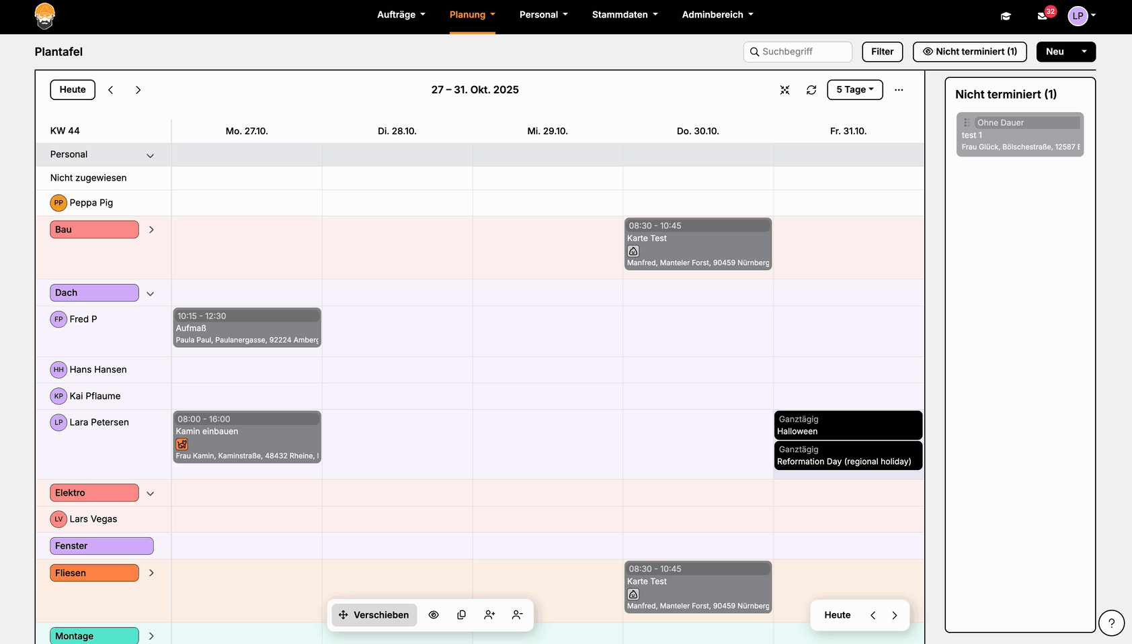Open the help question mark button

1111,623
